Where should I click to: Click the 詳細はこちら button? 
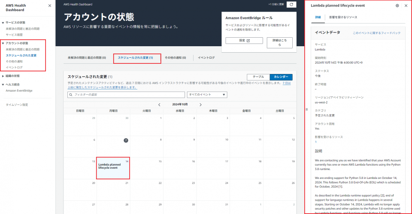[279, 42]
